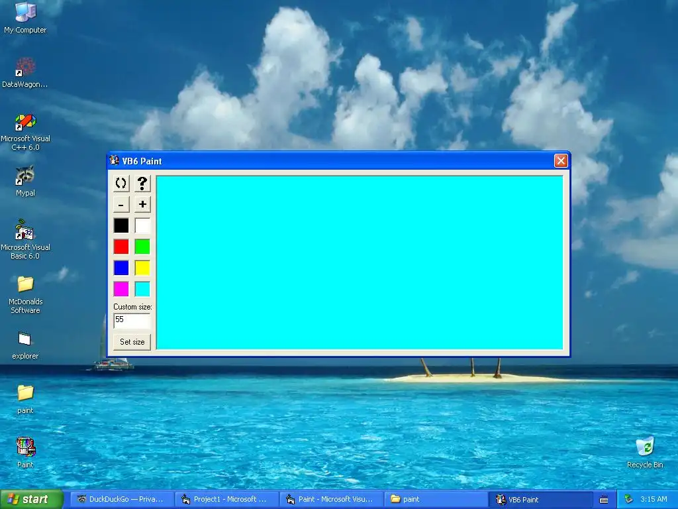Switch to the paint folder taskbar button

coord(436,499)
